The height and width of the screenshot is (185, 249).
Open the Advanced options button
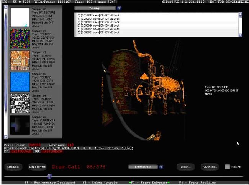pos(210,167)
